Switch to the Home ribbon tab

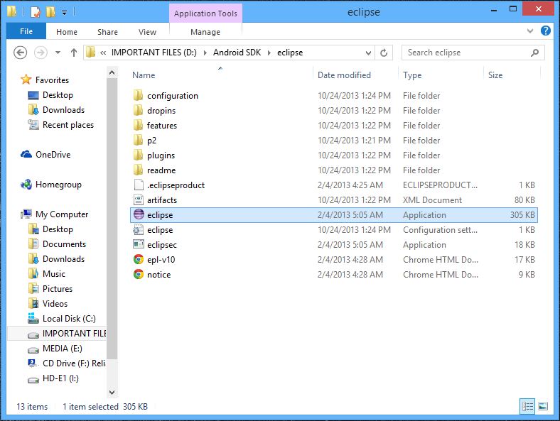[x=66, y=32]
